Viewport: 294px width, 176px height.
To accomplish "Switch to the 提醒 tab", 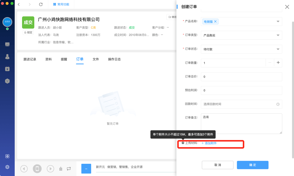I will (x=64, y=59).
